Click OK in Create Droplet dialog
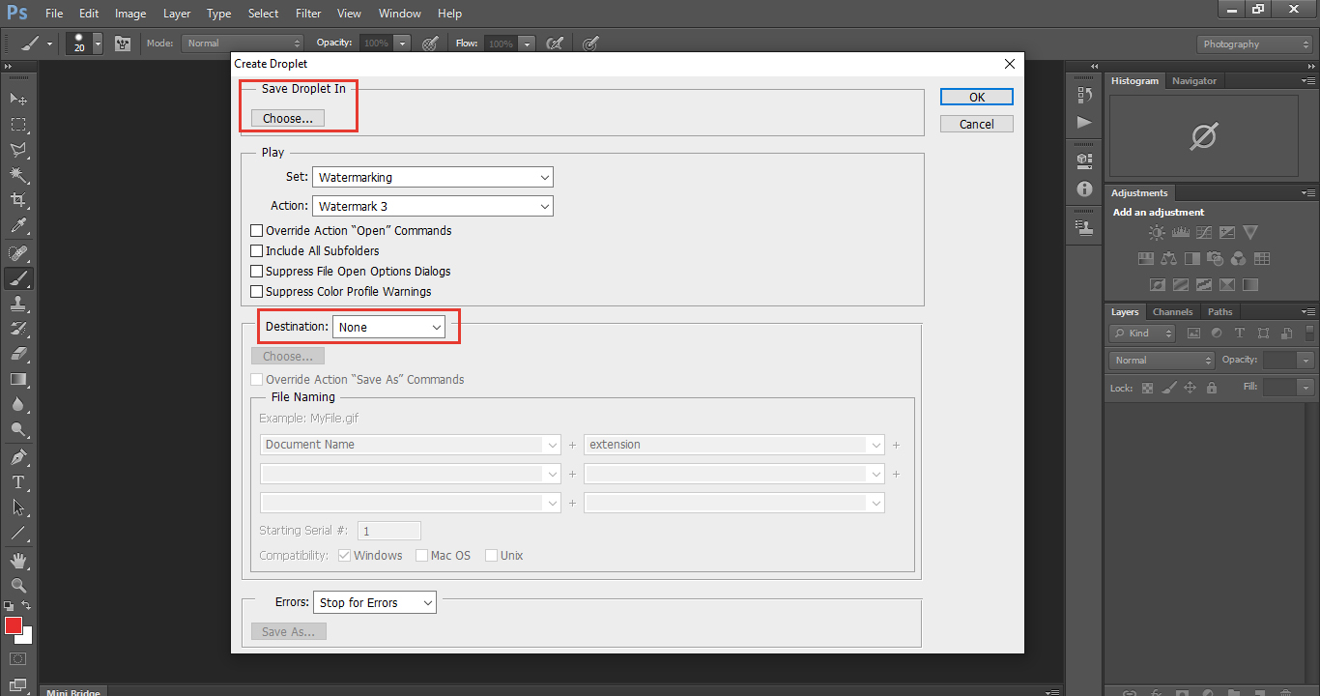This screenshot has width=1320, height=696. 977,97
